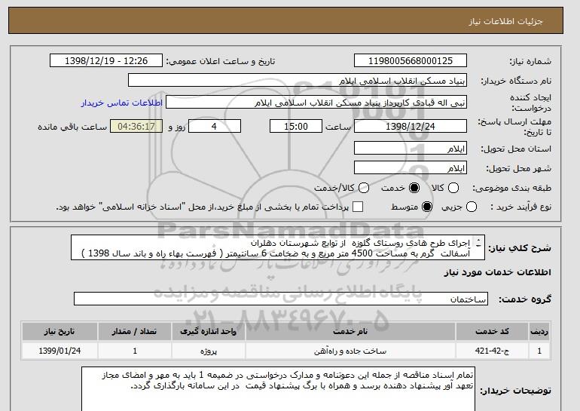The height and width of the screenshot is (411, 580).
Task: Click the announcement date field 1398/12/19 - 12:26
Action: 106,61
